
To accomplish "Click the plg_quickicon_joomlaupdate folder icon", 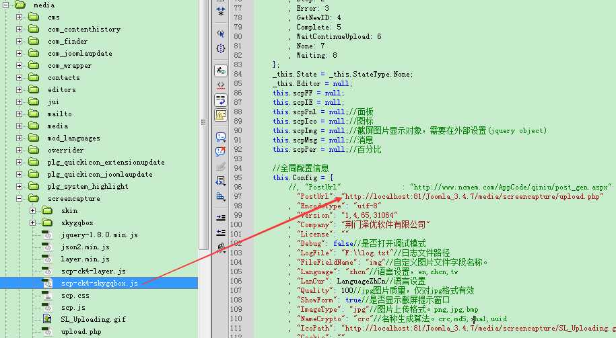I will pos(34,174).
